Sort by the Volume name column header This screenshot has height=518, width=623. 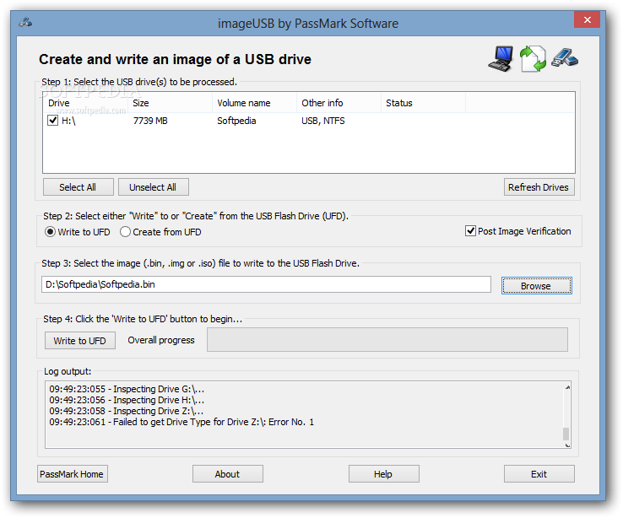tap(254, 103)
